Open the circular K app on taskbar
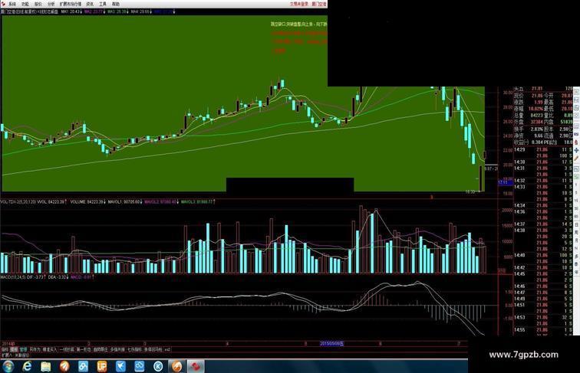This screenshot has height=373, width=580. pyautogui.click(x=158, y=366)
